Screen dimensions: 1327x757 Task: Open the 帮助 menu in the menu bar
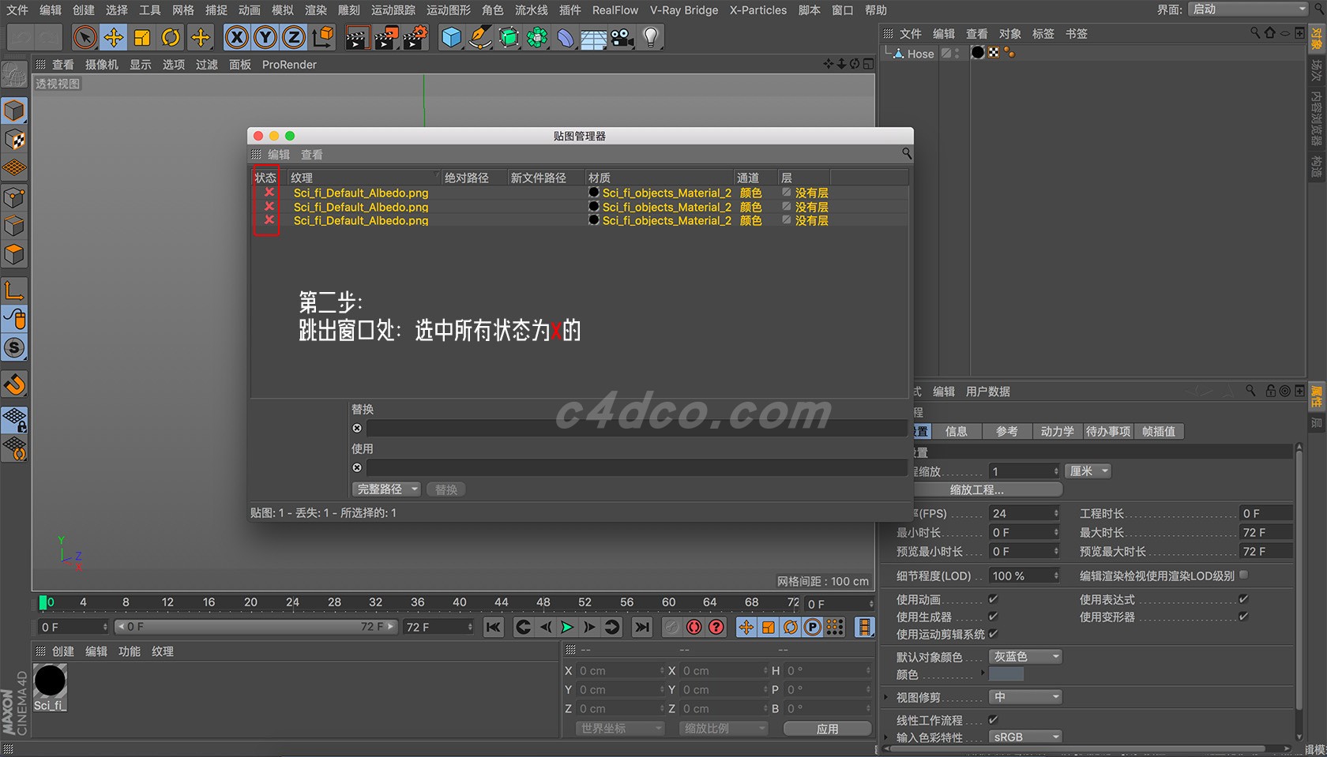tap(876, 10)
